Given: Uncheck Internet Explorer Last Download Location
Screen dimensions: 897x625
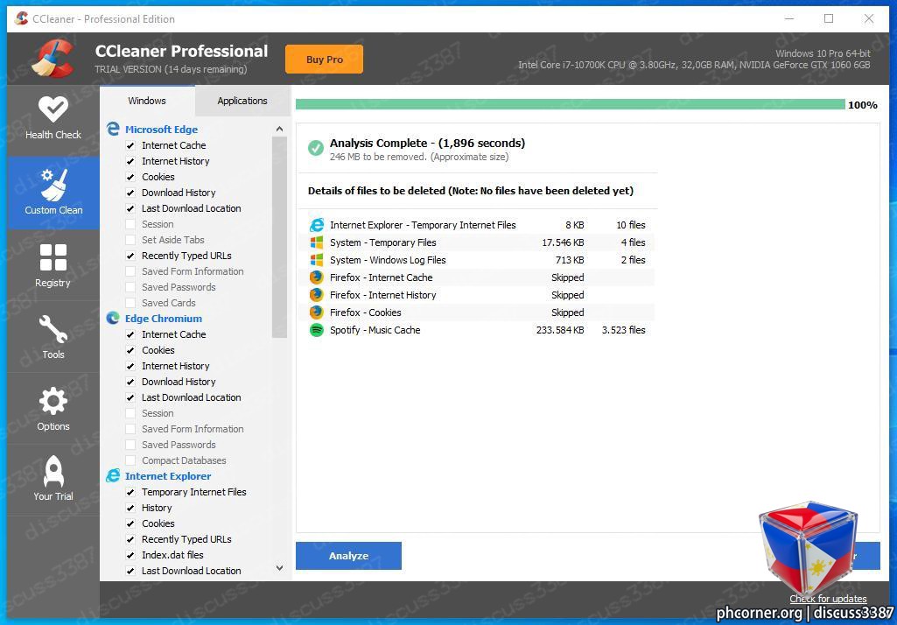Looking at the screenshot, I should click(x=130, y=572).
